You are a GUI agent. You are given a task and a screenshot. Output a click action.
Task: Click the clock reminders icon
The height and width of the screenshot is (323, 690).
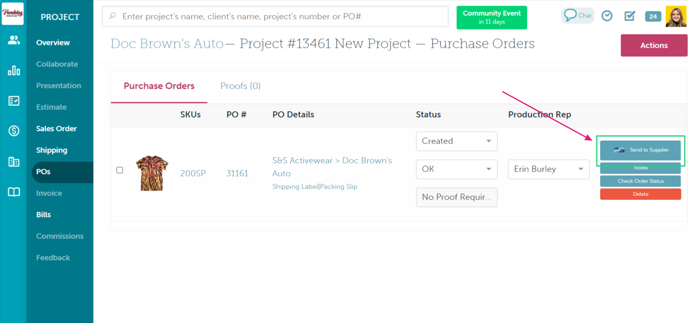coord(607,16)
